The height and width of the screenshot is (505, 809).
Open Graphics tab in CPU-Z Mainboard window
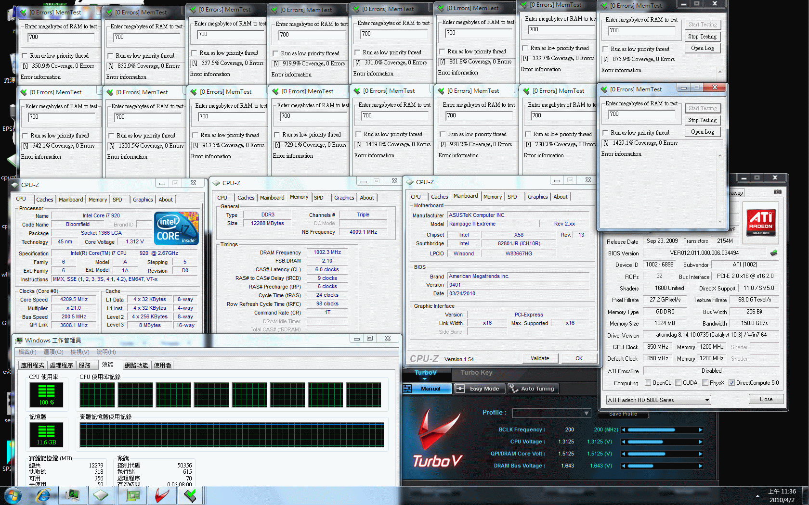point(537,197)
